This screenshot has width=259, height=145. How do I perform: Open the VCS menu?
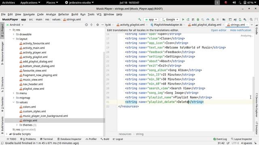(x=99, y=14)
